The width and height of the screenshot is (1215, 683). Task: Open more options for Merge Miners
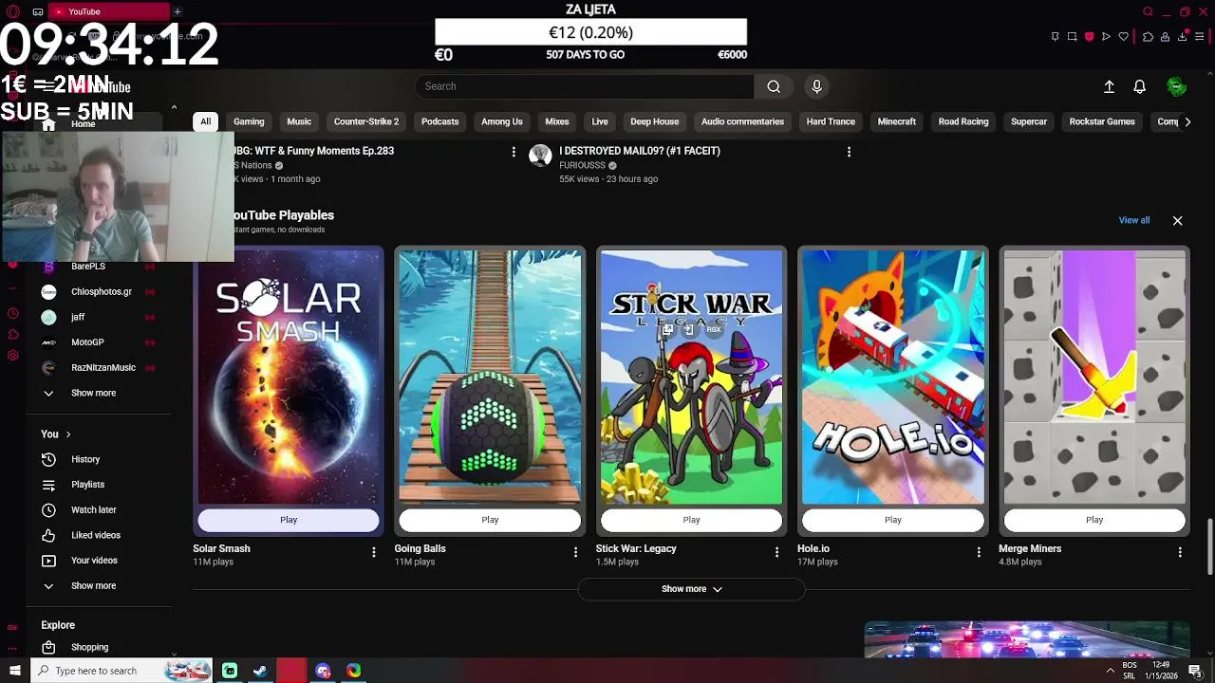pos(1180,552)
